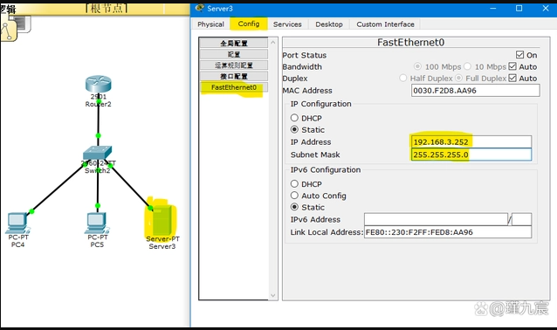Click the 全局配置 section button
This screenshot has width=557, height=330.
tap(233, 44)
